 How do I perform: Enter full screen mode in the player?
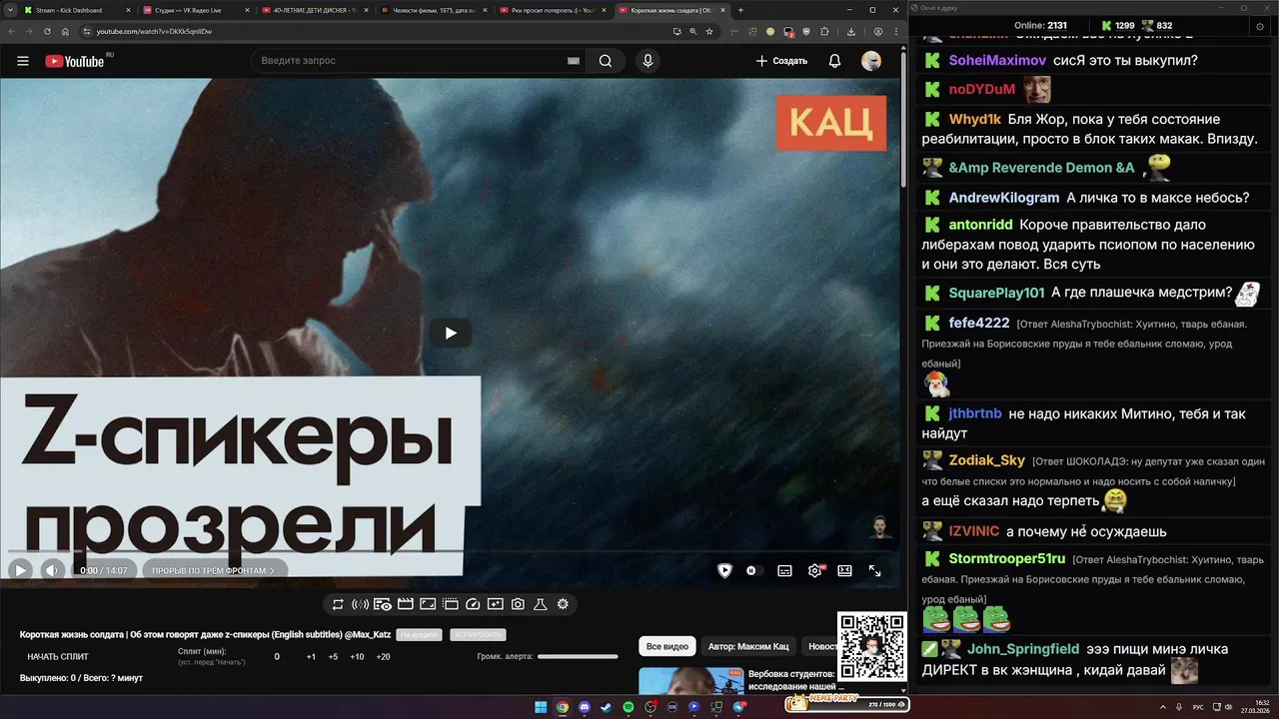click(874, 570)
